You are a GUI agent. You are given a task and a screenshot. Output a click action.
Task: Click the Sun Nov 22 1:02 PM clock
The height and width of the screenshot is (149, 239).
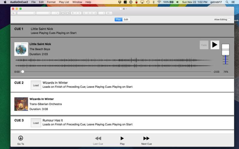(x=195, y=2)
